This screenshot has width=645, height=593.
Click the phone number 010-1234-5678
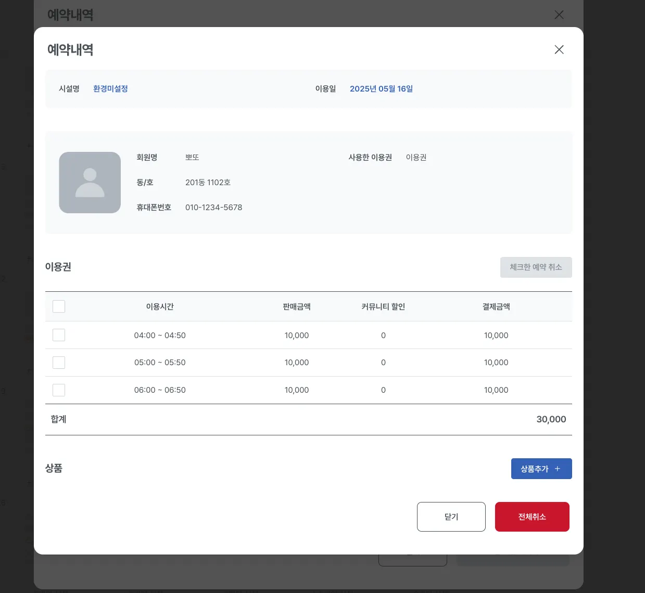click(x=214, y=208)
